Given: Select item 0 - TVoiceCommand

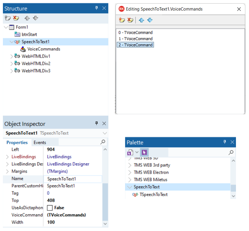Looking at the screenshot, I should coord(135,32).
